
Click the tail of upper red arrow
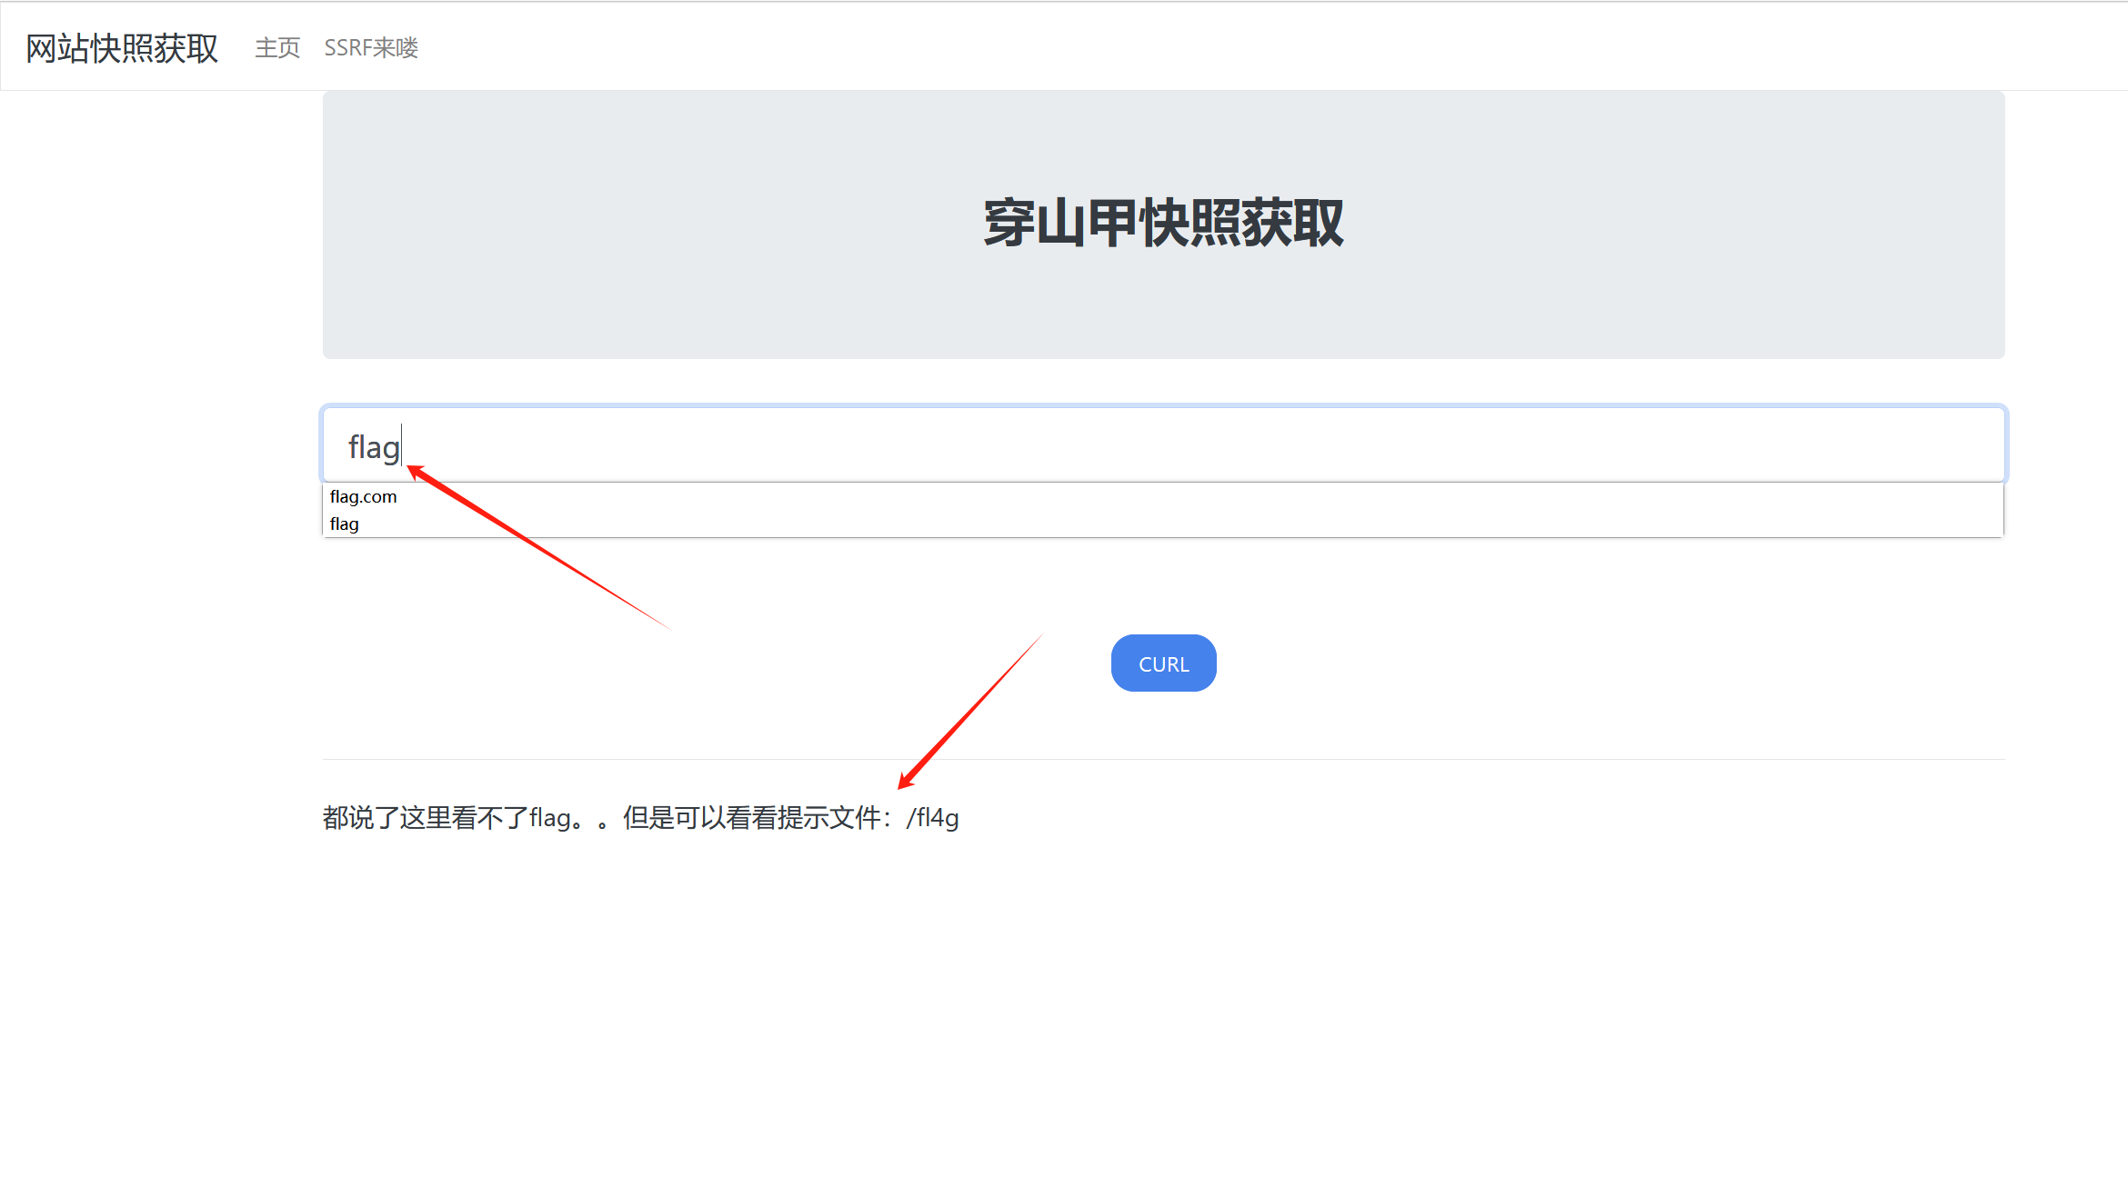pos(667,626)
